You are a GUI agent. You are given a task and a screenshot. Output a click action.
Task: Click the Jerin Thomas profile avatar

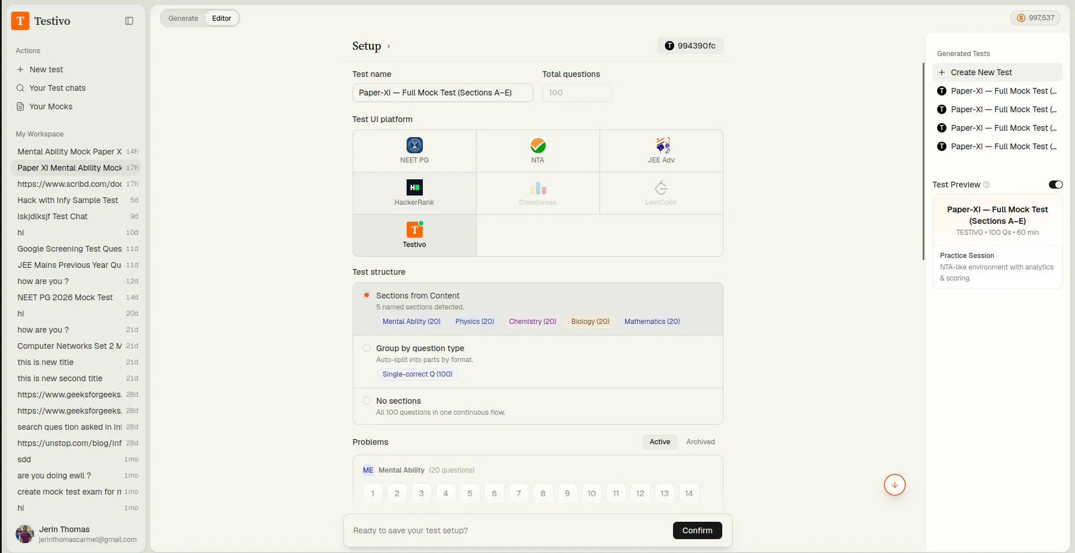coord(25,534)
